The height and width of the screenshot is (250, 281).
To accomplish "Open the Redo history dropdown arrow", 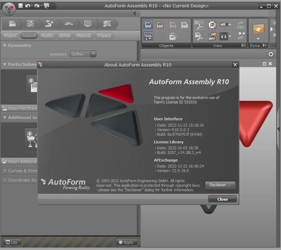I will [41, 6].
